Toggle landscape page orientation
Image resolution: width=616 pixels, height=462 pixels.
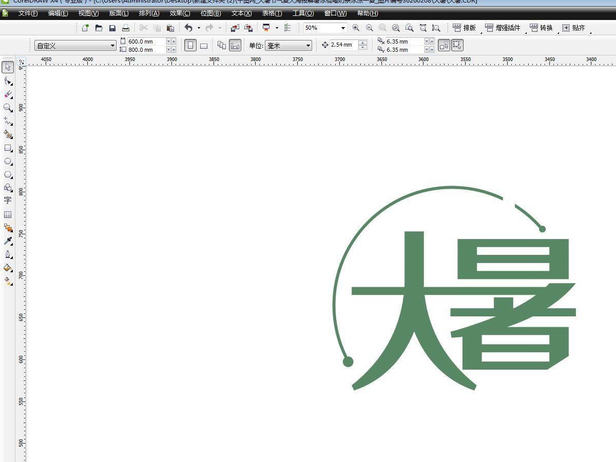(203, 45)
